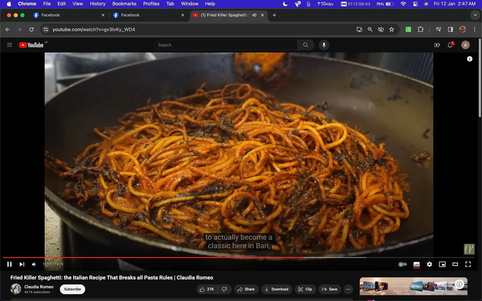This screenshot has width=482, height=301.
Task: Like the video with 27K likes
Action: [206, 289]
